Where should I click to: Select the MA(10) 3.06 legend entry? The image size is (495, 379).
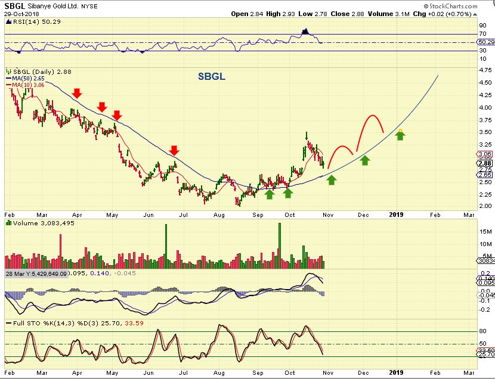[28, 85]
